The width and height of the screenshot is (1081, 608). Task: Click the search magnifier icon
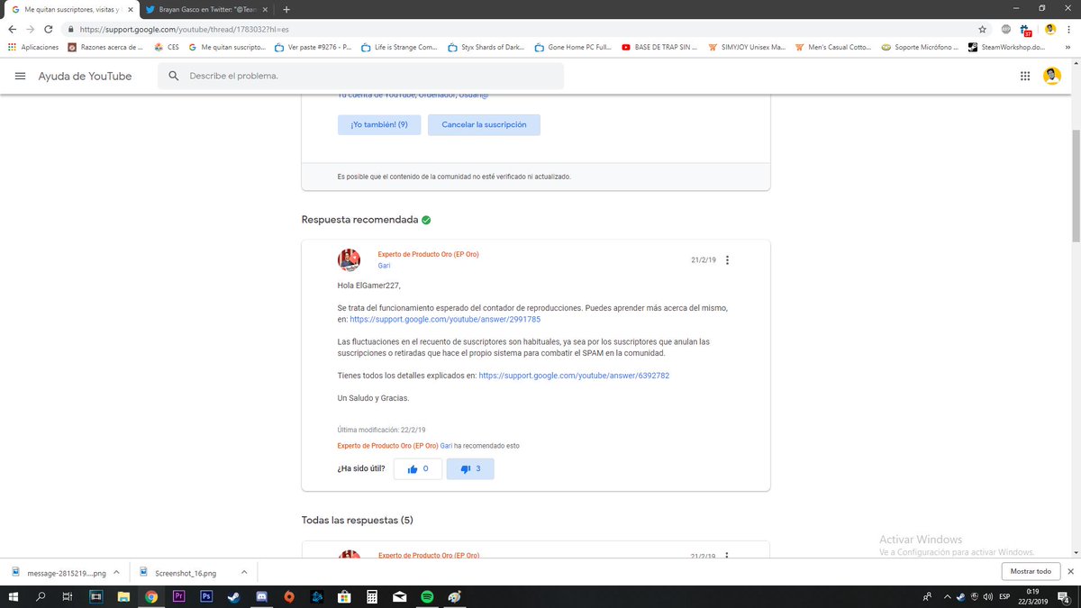pos(174,77)
